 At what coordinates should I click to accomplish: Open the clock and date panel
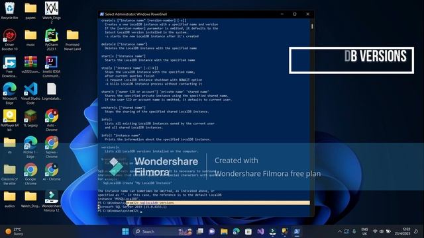click(x=403, y=231)
